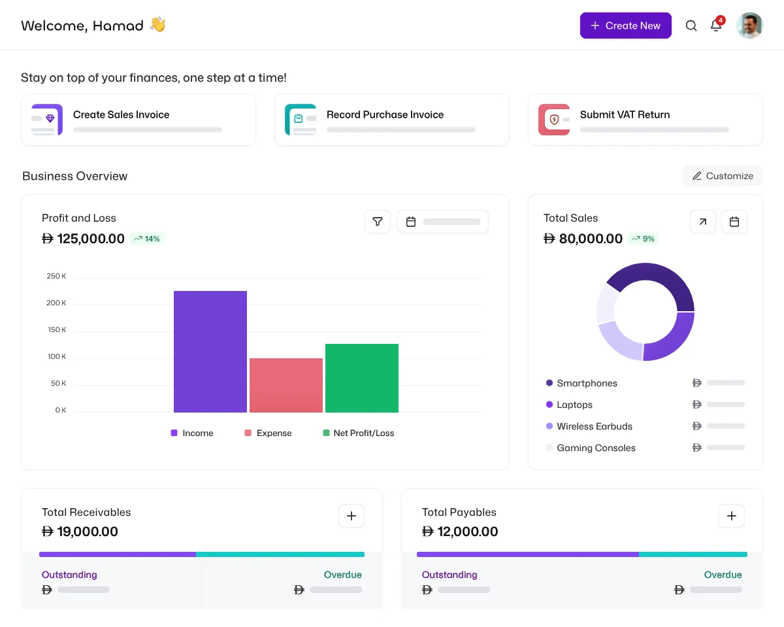Viewport: 784px width, 627px height.
Task: Click the Total Payables 12,000.00 amount
Action: [x=460, y=532]
